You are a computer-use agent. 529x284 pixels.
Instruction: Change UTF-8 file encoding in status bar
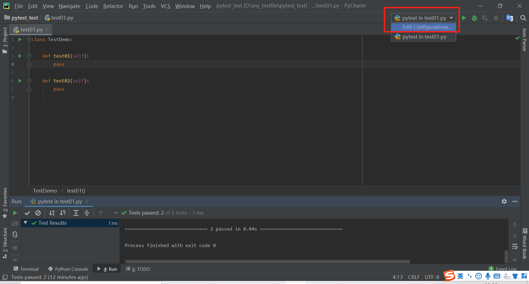pyautogui.click(x=432, y=277)
